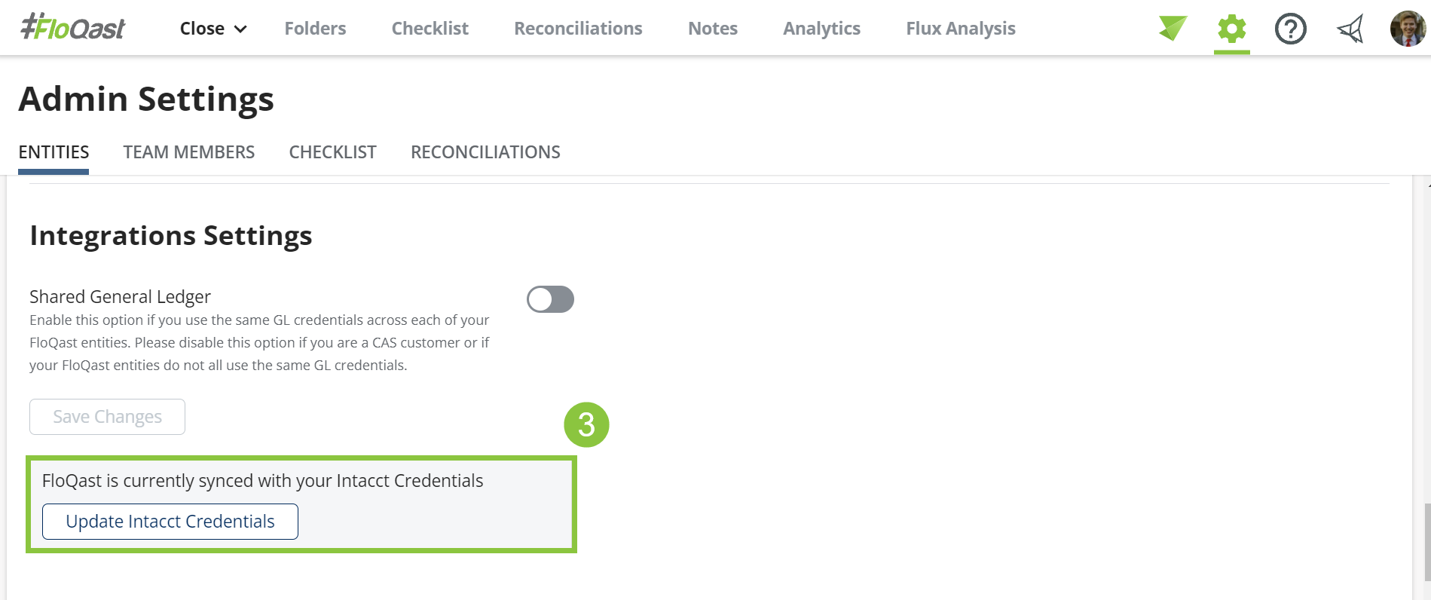This screenshot has height=600, width=1431.
Task: Click the Save Changes button
Action: coord(107,417)
